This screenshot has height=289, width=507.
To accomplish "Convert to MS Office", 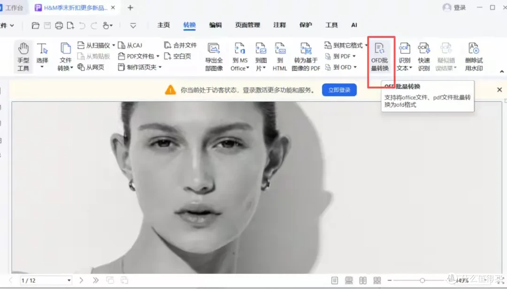I will [x=240, y=57].
